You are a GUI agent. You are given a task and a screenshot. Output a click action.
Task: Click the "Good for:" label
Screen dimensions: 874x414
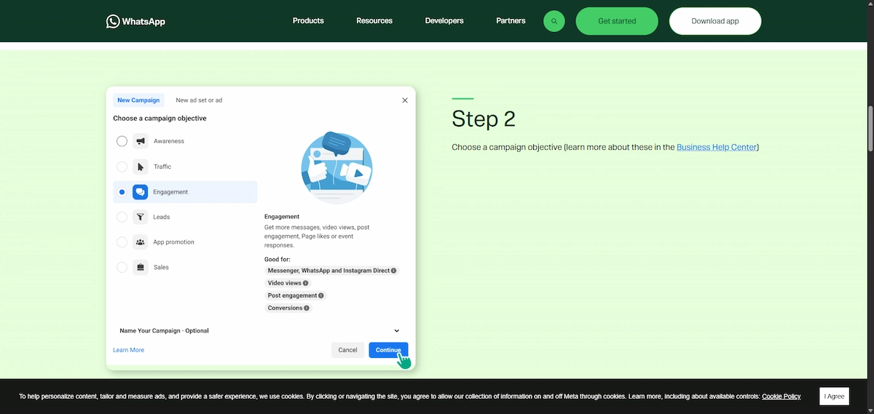pyautogui.click(x=277, y=259)
